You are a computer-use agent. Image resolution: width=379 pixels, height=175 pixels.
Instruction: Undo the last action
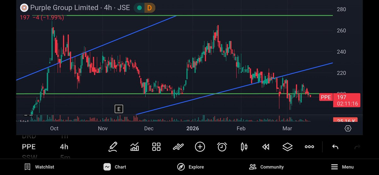pyautogui.click(x=335, y=147)
